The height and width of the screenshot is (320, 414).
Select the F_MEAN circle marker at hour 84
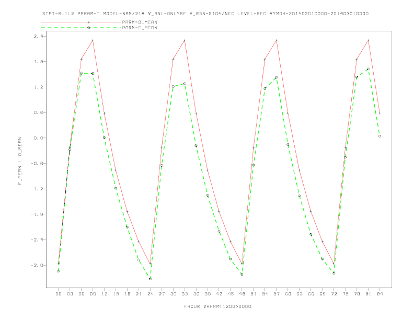coord(379,136)
